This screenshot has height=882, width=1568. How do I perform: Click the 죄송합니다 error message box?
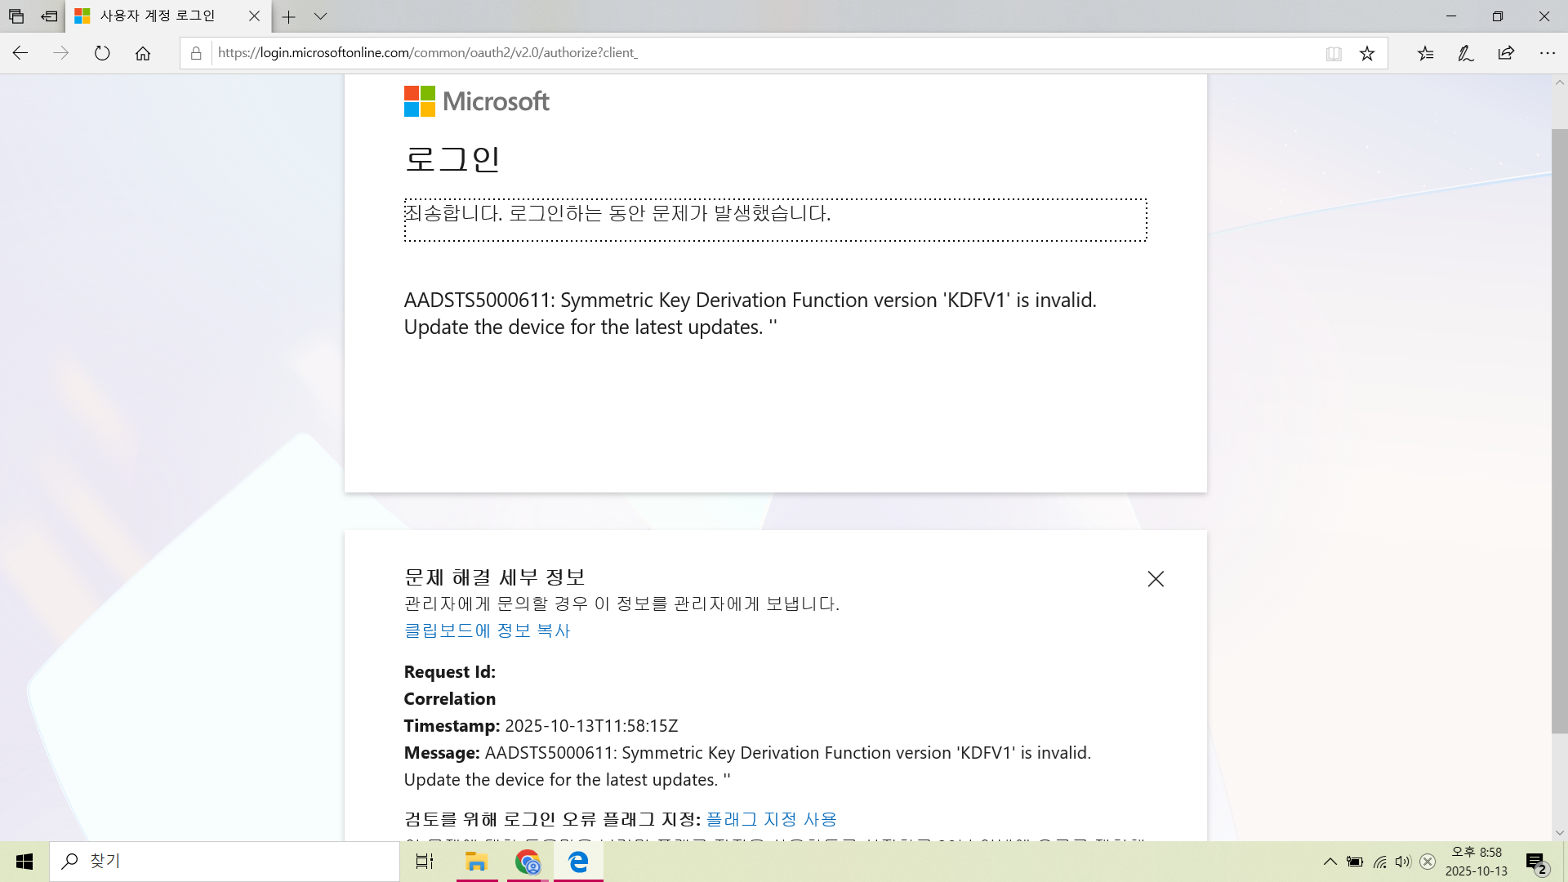pos(775,220)
